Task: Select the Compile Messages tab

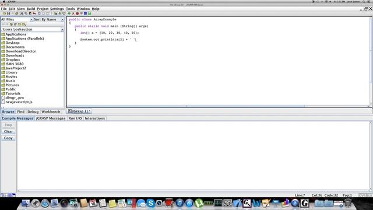Action: click(x=17, y=118)
